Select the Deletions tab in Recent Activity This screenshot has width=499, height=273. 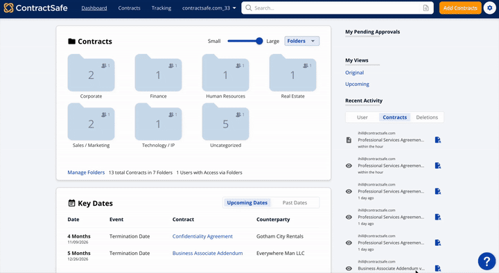pyautogui.click(x=427, y=117)
